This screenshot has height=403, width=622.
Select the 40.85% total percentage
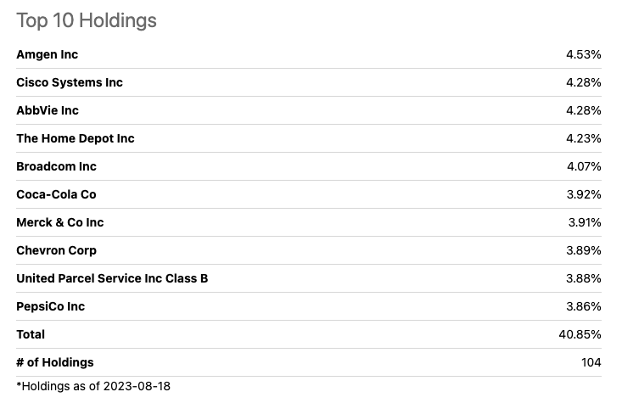tap(580, 334)
